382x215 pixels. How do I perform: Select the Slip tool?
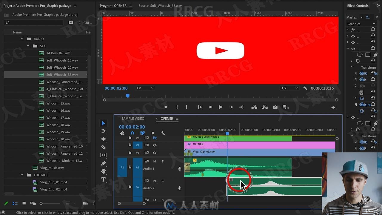(103, 155)
